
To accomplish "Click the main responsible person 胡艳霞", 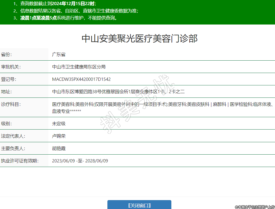I will (59, 148).
